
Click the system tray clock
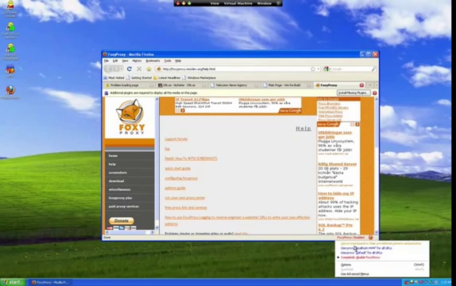tap(446, 282)
